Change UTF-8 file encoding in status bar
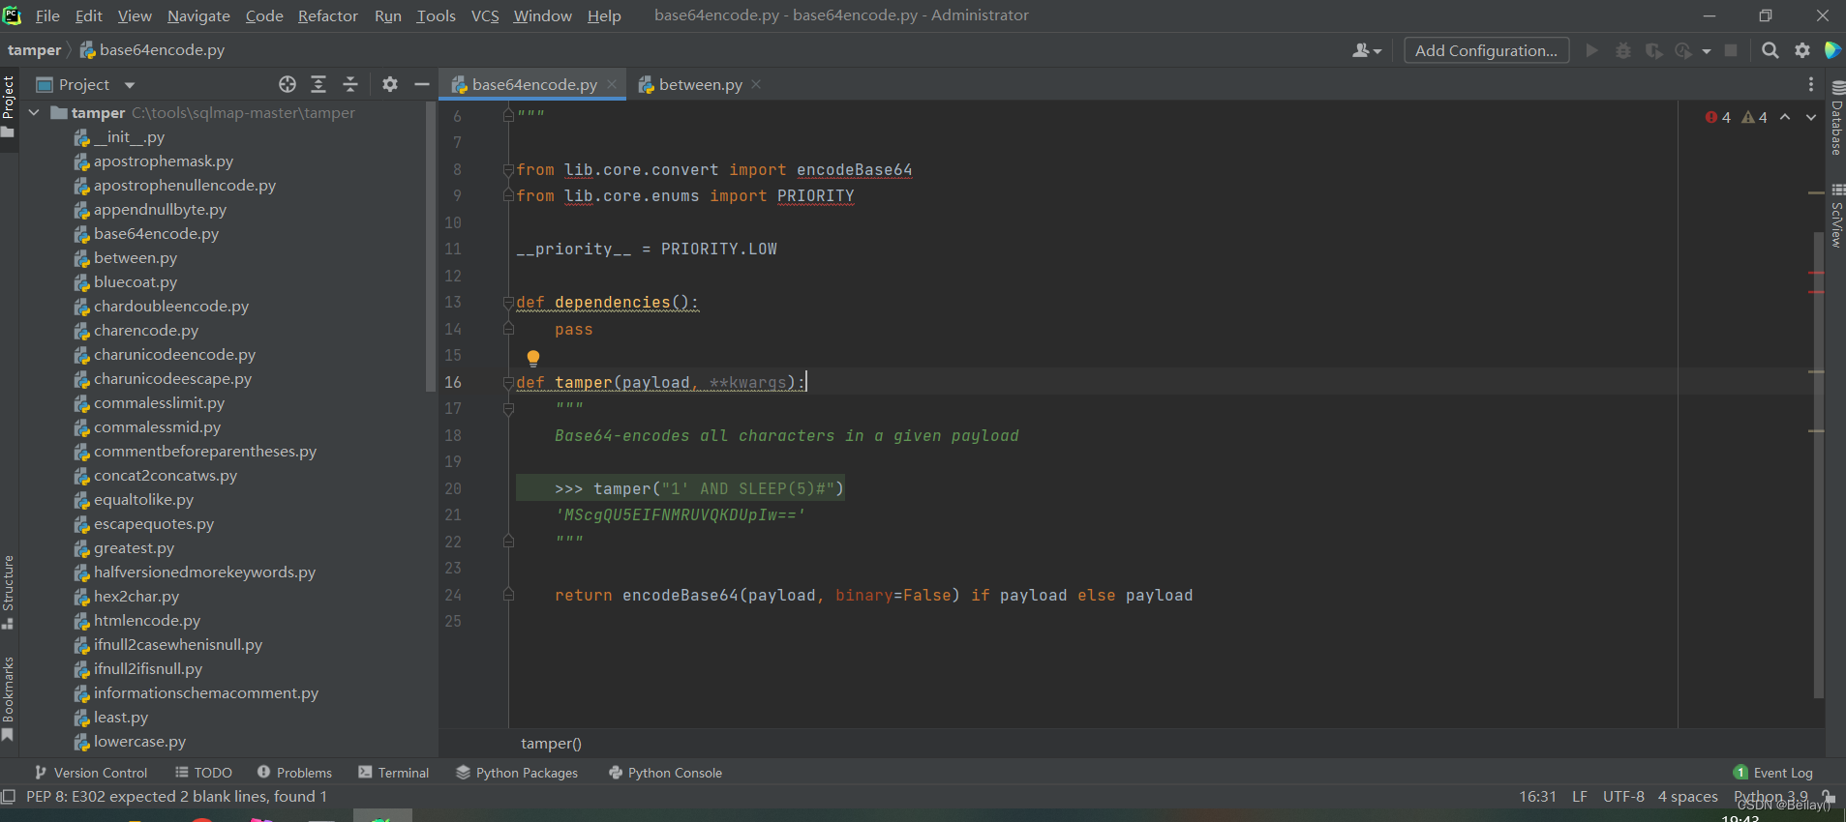This screenshot has height=822, width=1846. pyautogui.click(x=1623, y=797)
